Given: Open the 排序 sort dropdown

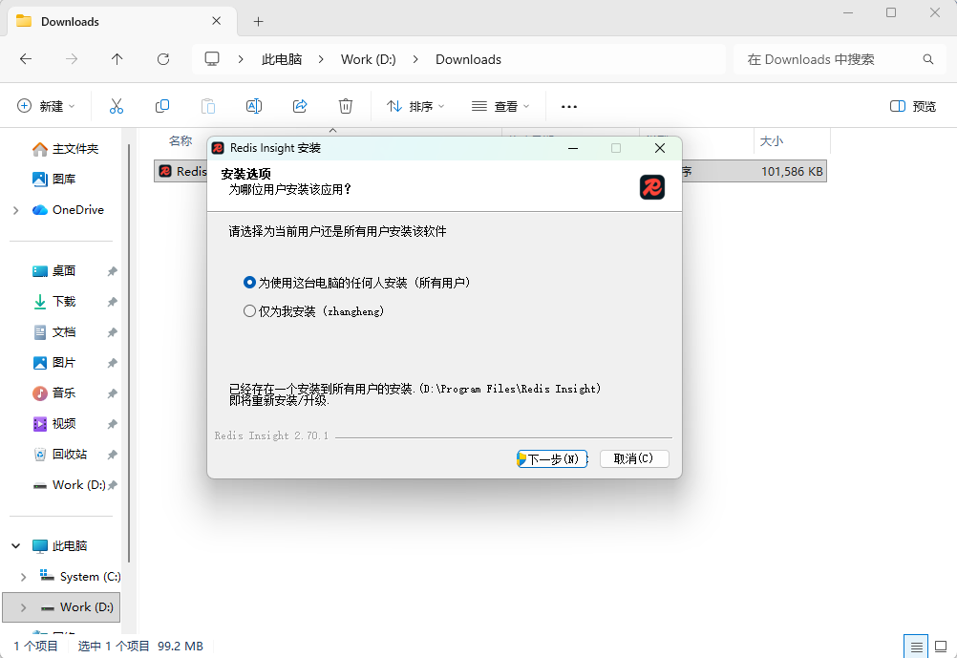Looking at the screenshot, I should (x=415, y=106).
